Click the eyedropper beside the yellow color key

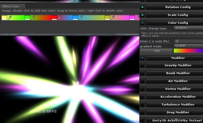pyautogui.click(x=10, y=18)
